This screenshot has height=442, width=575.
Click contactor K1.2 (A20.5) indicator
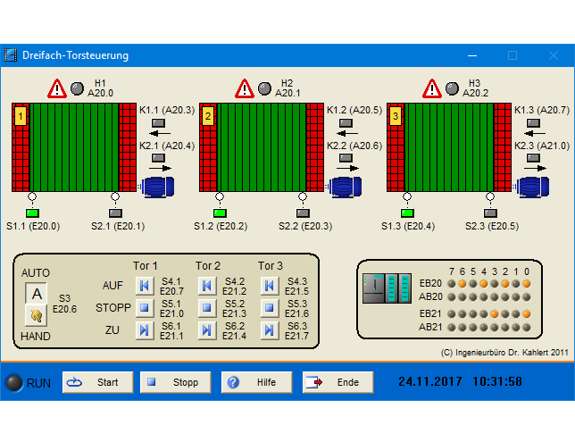[x=346, y=123]
